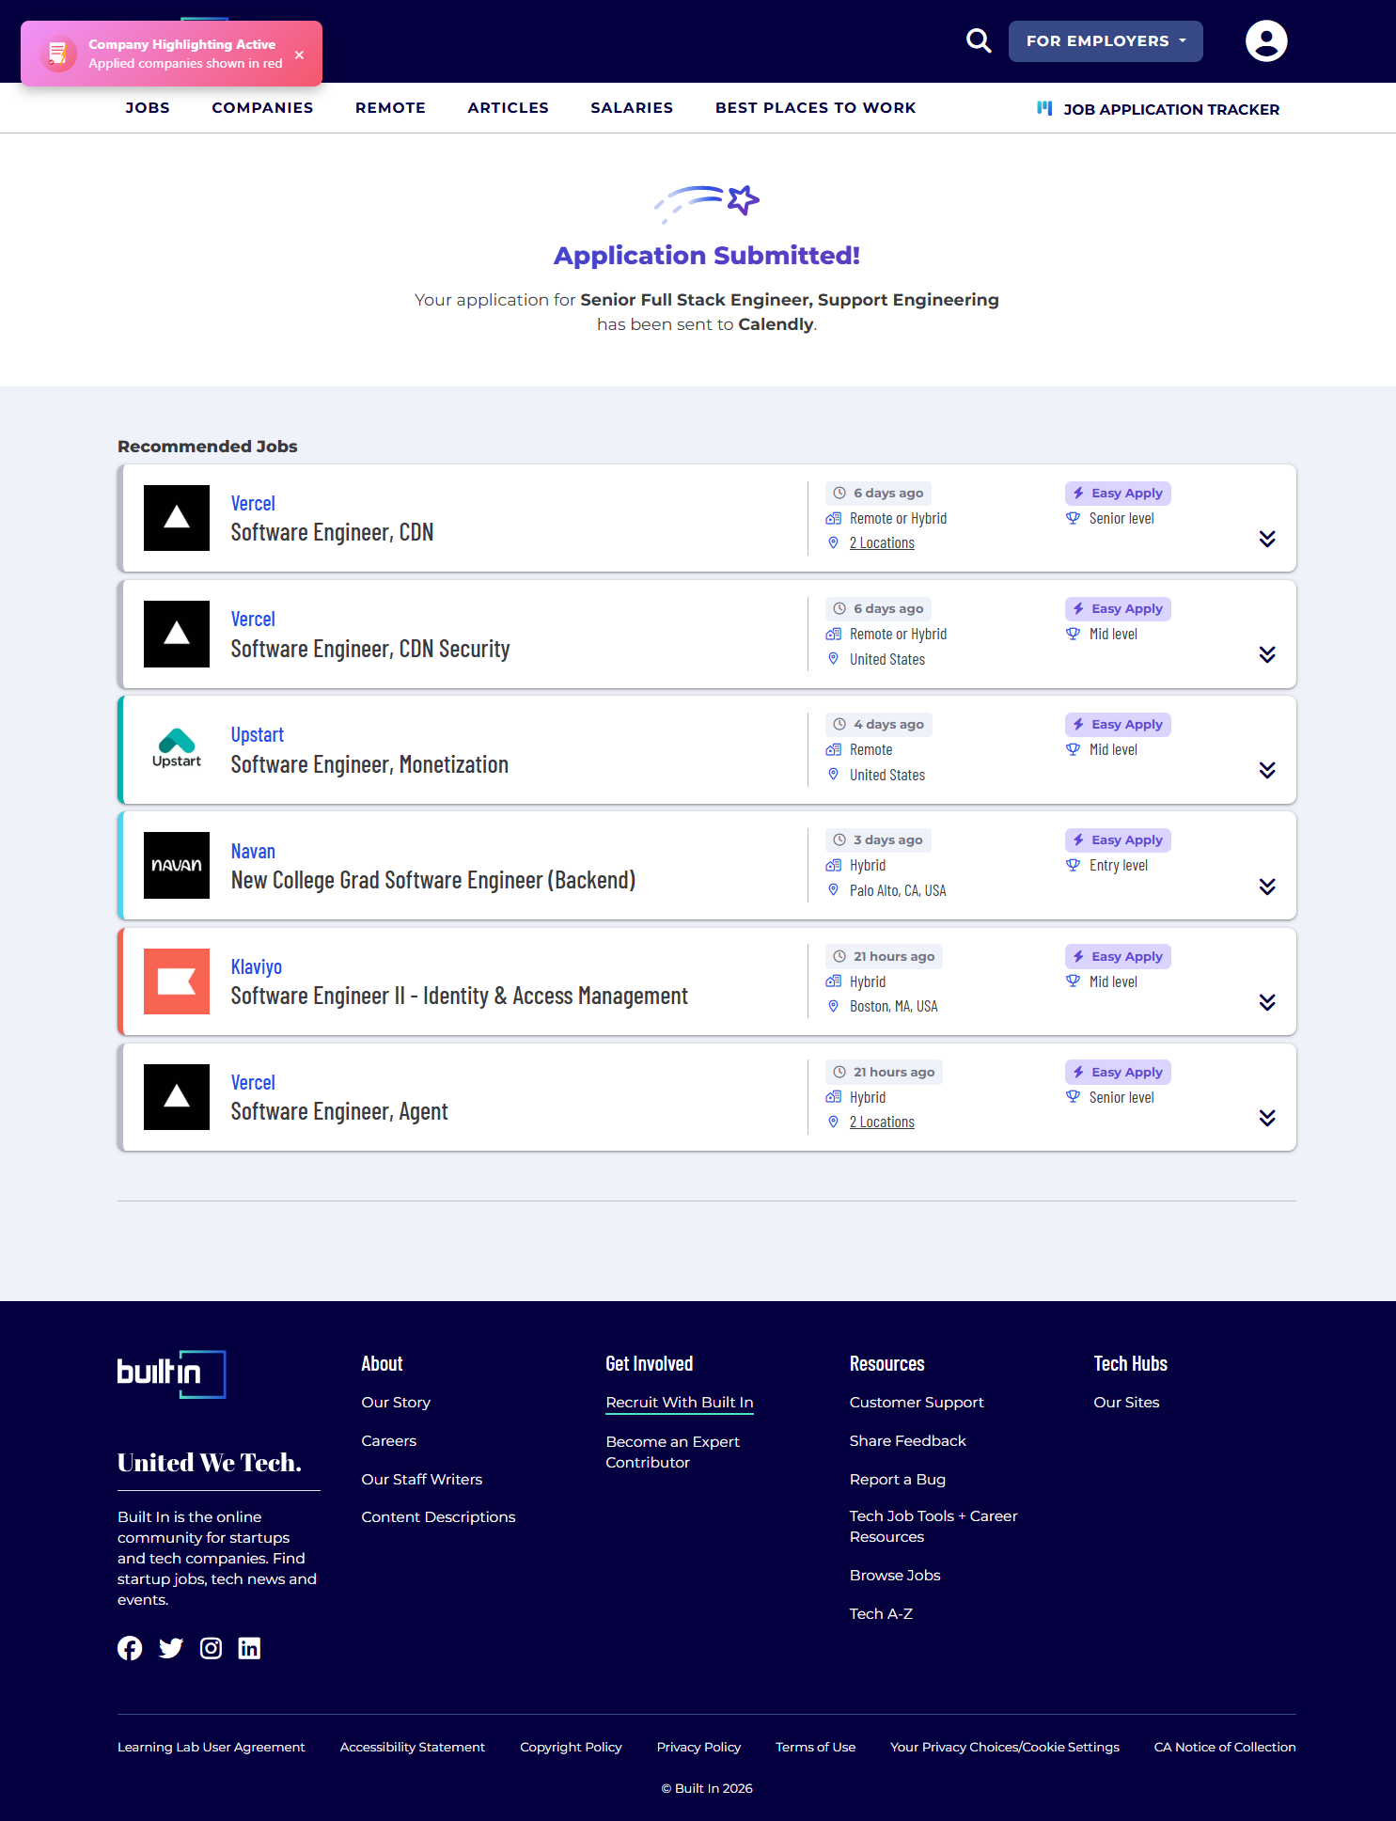
Task: Click the search magnifier icon
Action: pyautogui.click(x=979, y=41)
